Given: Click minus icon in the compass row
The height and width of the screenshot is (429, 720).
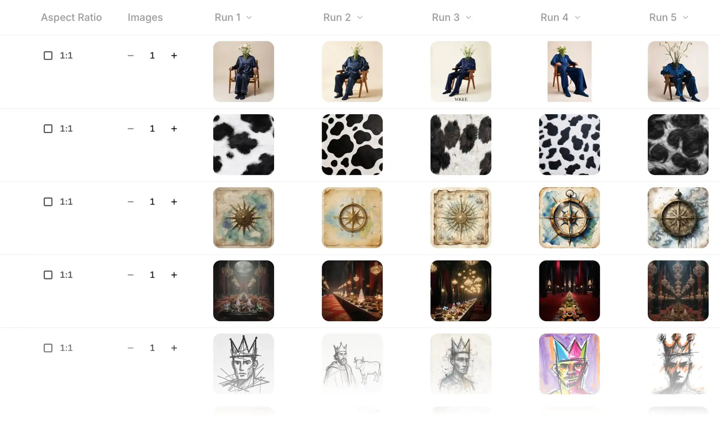Looking at the screenshot, I should pyautogui.click(x=131, y=202).
